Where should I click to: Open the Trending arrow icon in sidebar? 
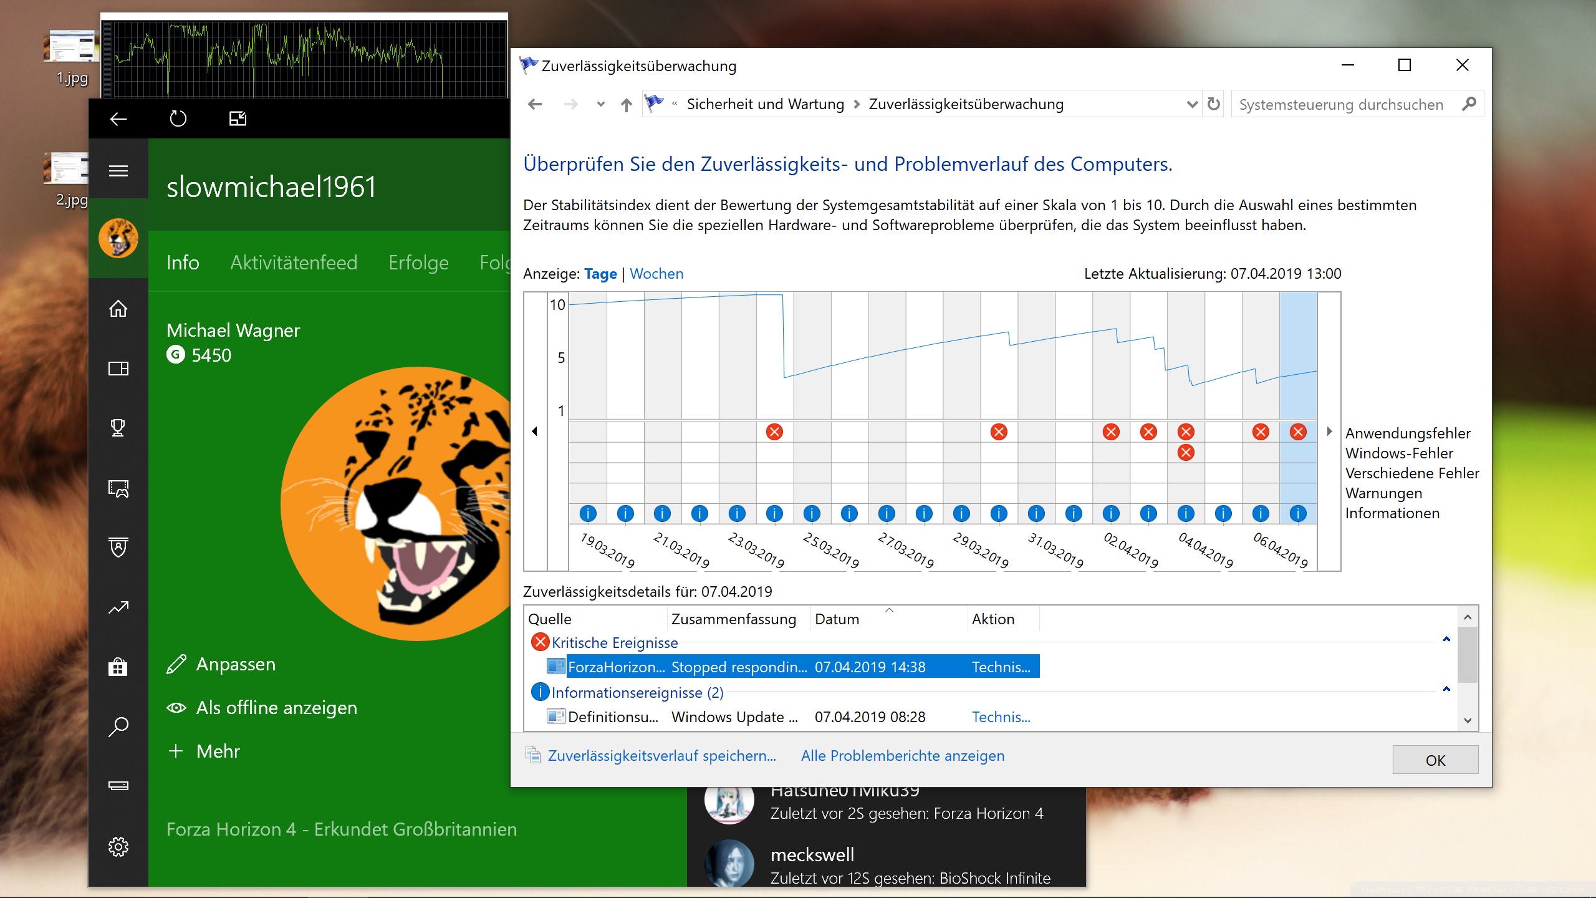click(118, 607)
